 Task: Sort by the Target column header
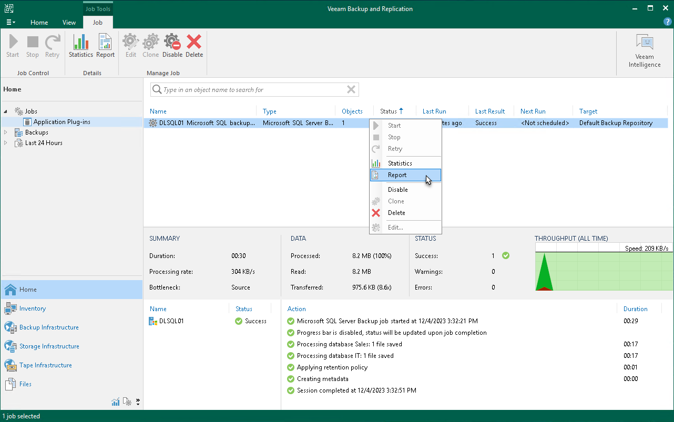pyautogui.click(x=588, y=111)
